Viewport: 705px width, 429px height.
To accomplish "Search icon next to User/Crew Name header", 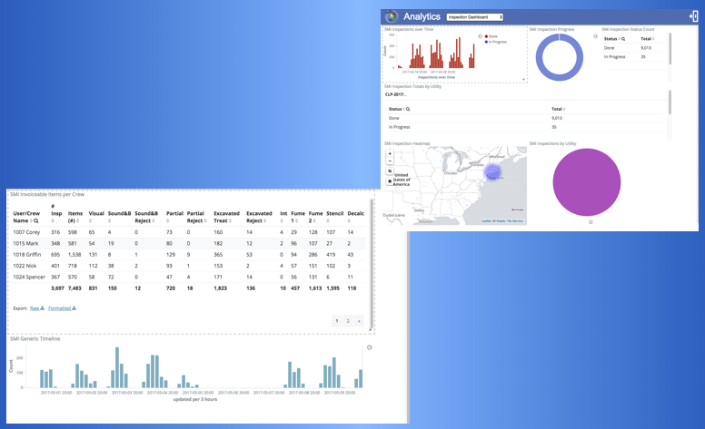I will (36, 220).
